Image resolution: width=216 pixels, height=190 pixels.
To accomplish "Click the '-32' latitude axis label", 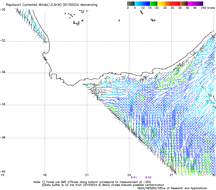I will tap(3, 40).
